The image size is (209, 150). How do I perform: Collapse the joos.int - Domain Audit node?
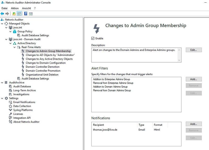pos(6,39)
